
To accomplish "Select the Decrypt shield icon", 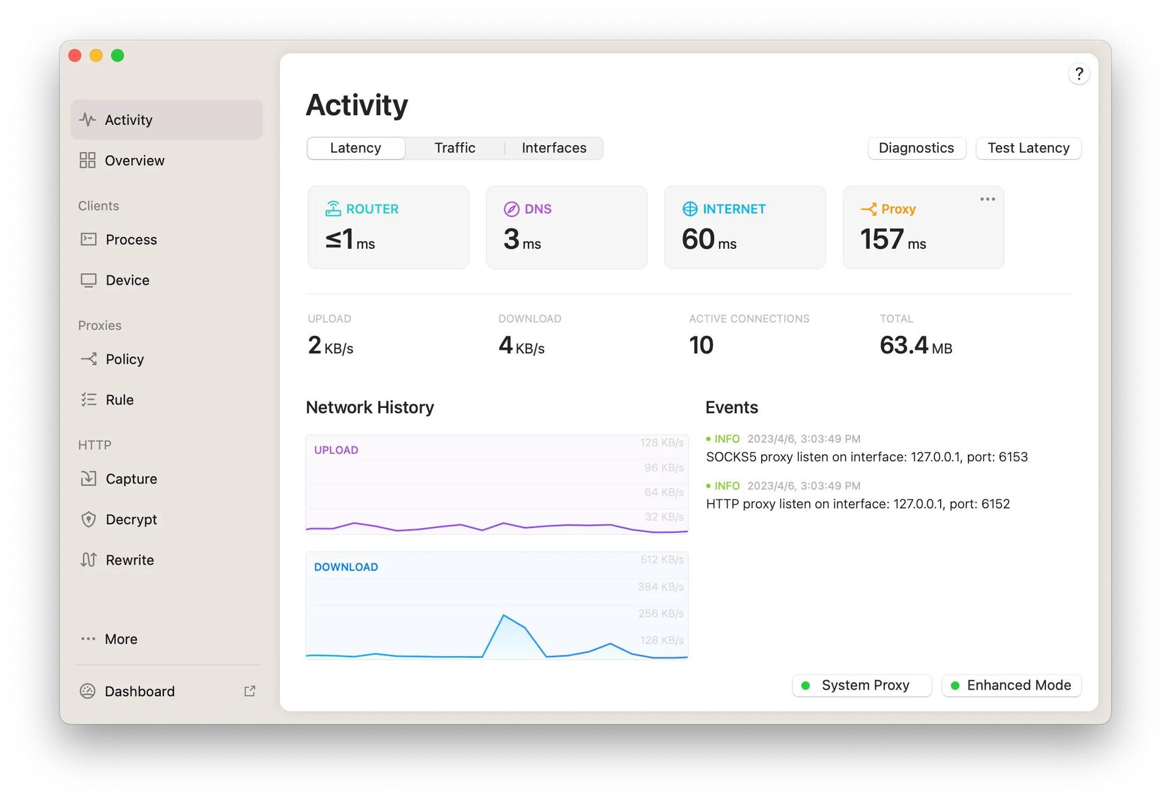I will coord(88,519).
